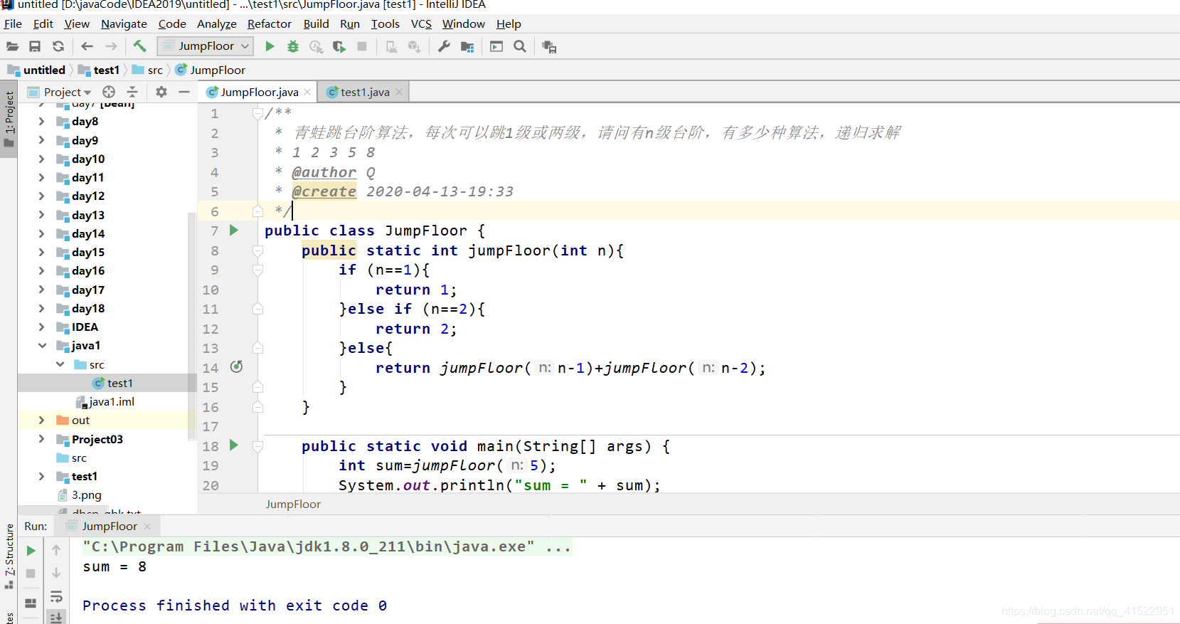Navigate forward with the right arrow icon
This screenshot has height=624, width=1180.
point(111,46)
